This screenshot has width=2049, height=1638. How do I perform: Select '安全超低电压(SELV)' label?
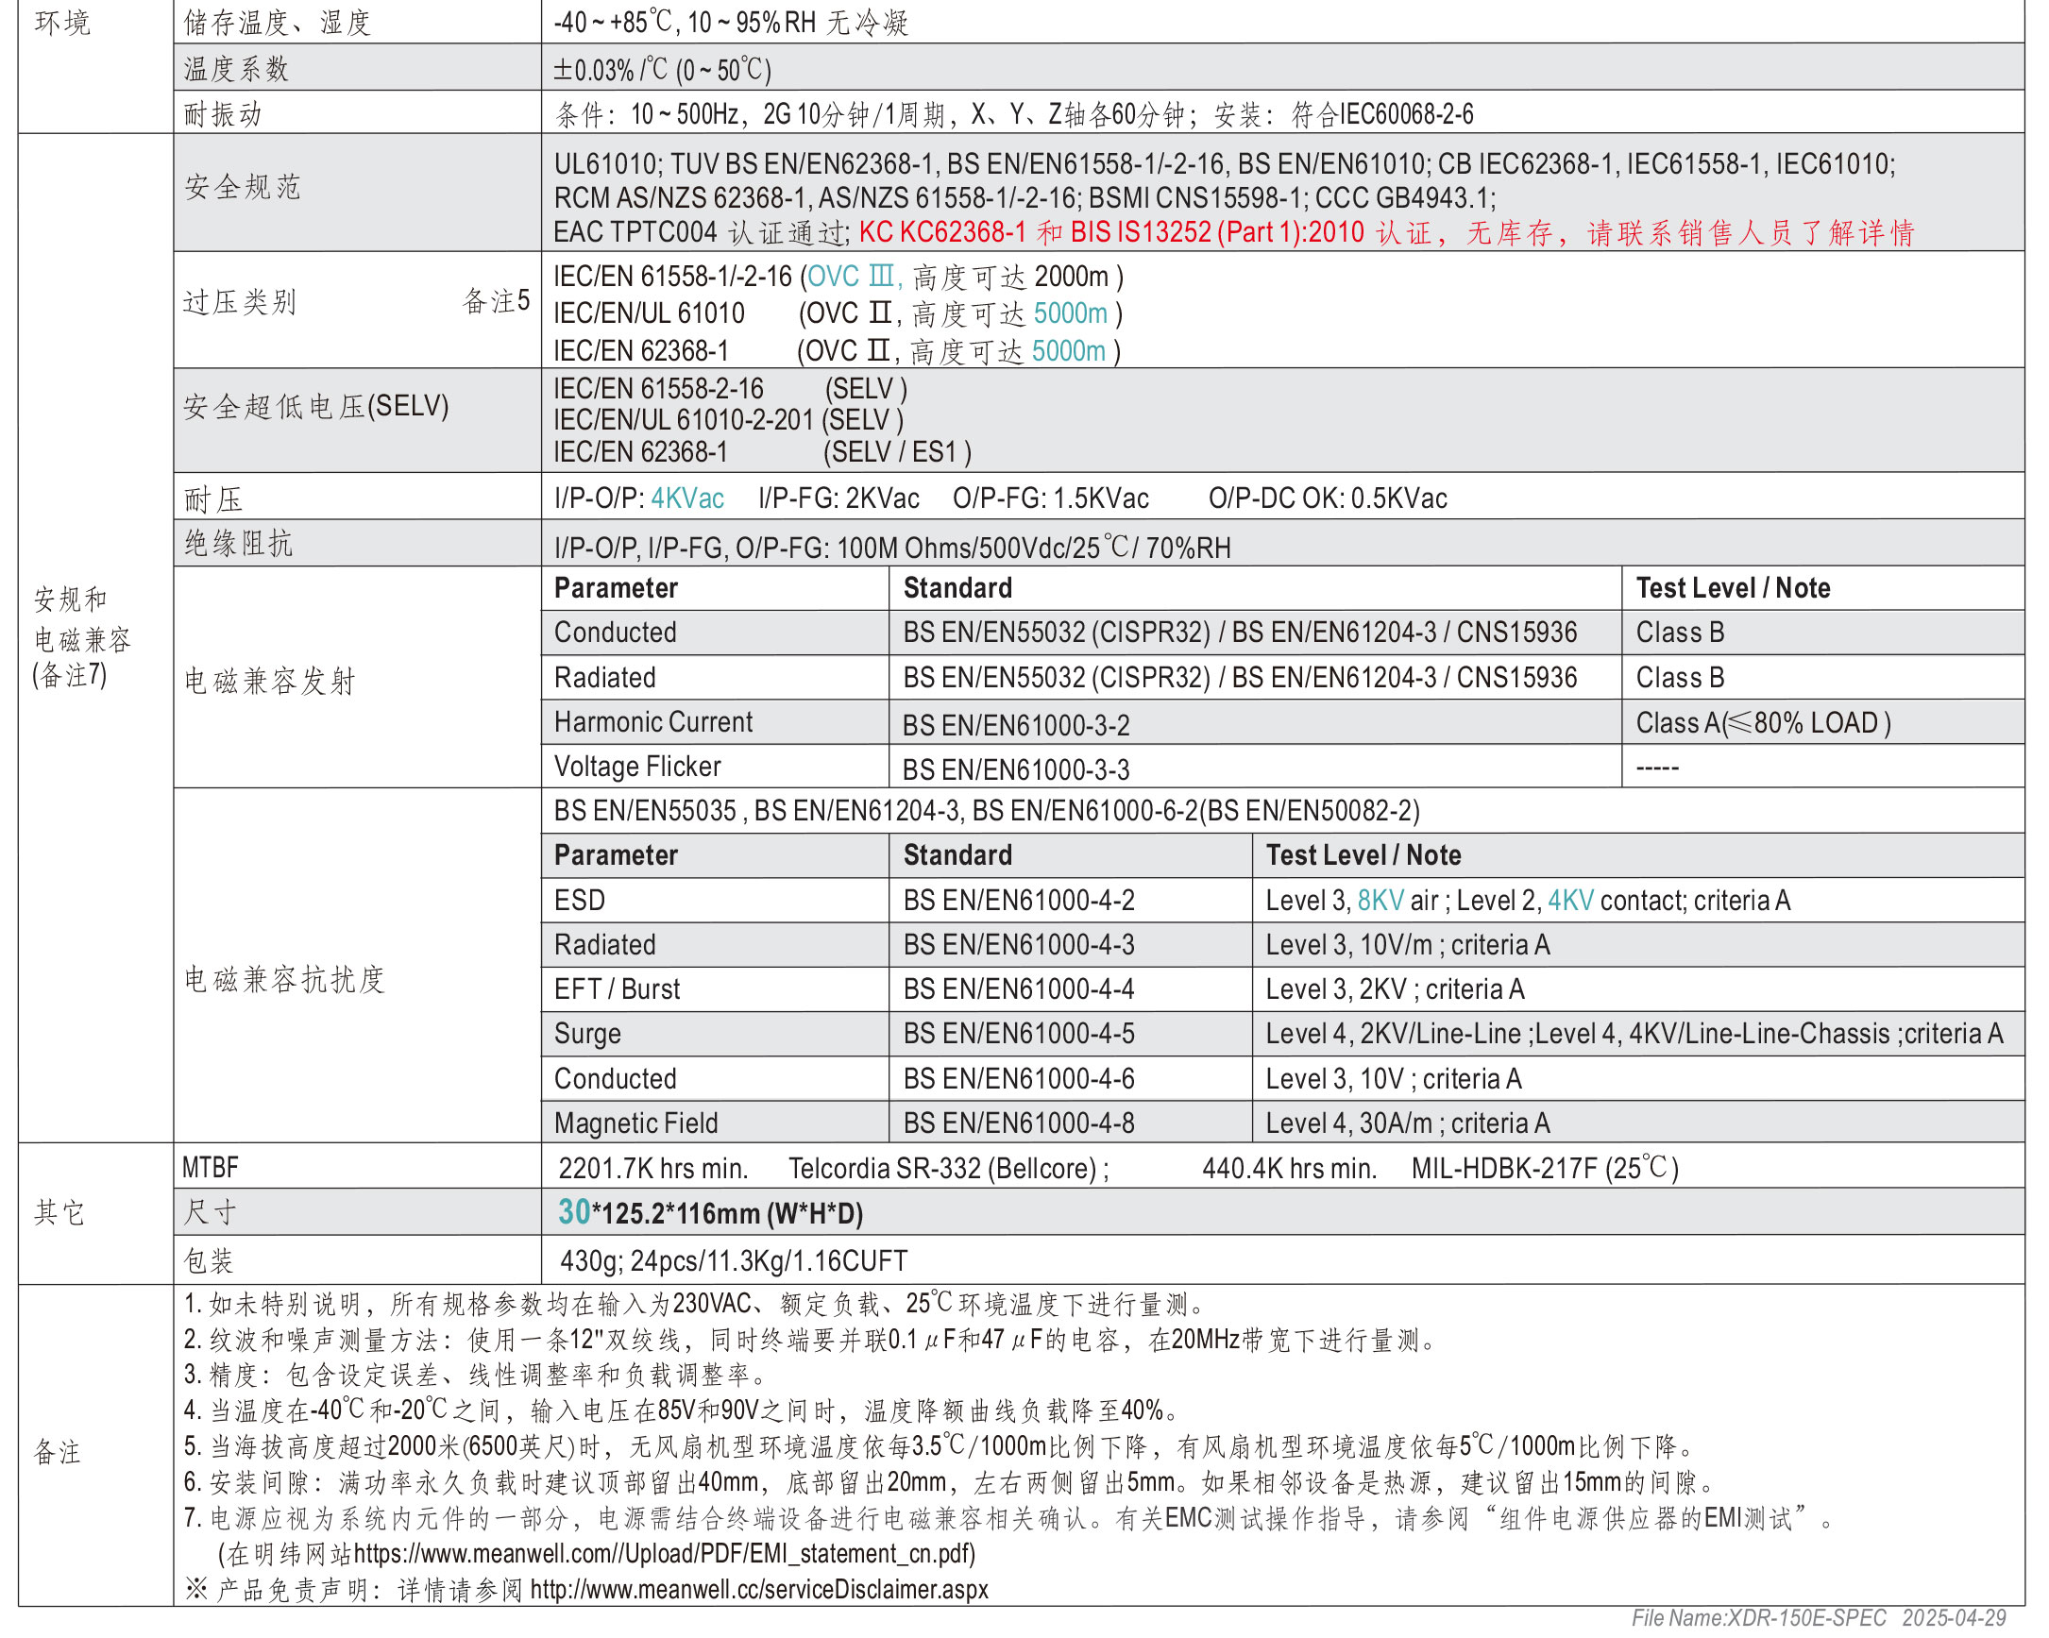[315, 407]
